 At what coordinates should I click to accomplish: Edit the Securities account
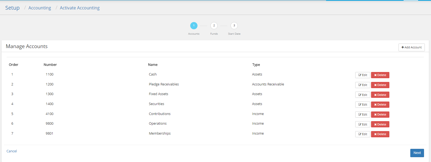click(x=363, y=105)
